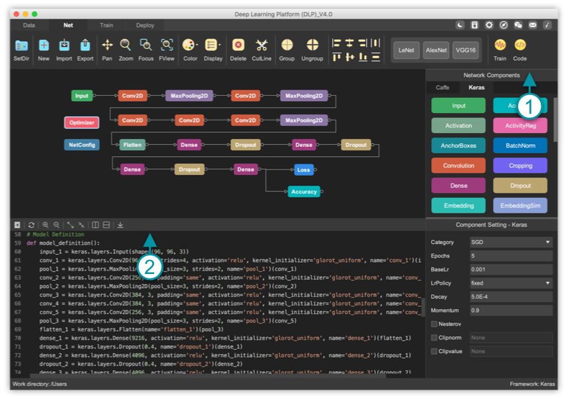This screenshot has height=399, width=568.
Task: Check the Clipvalue option
Action: click(x=434, y=351)
